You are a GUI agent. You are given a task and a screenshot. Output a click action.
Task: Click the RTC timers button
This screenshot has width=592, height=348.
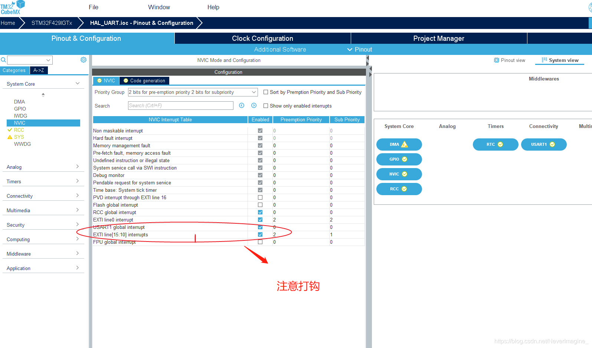click(x=495, y=144)
